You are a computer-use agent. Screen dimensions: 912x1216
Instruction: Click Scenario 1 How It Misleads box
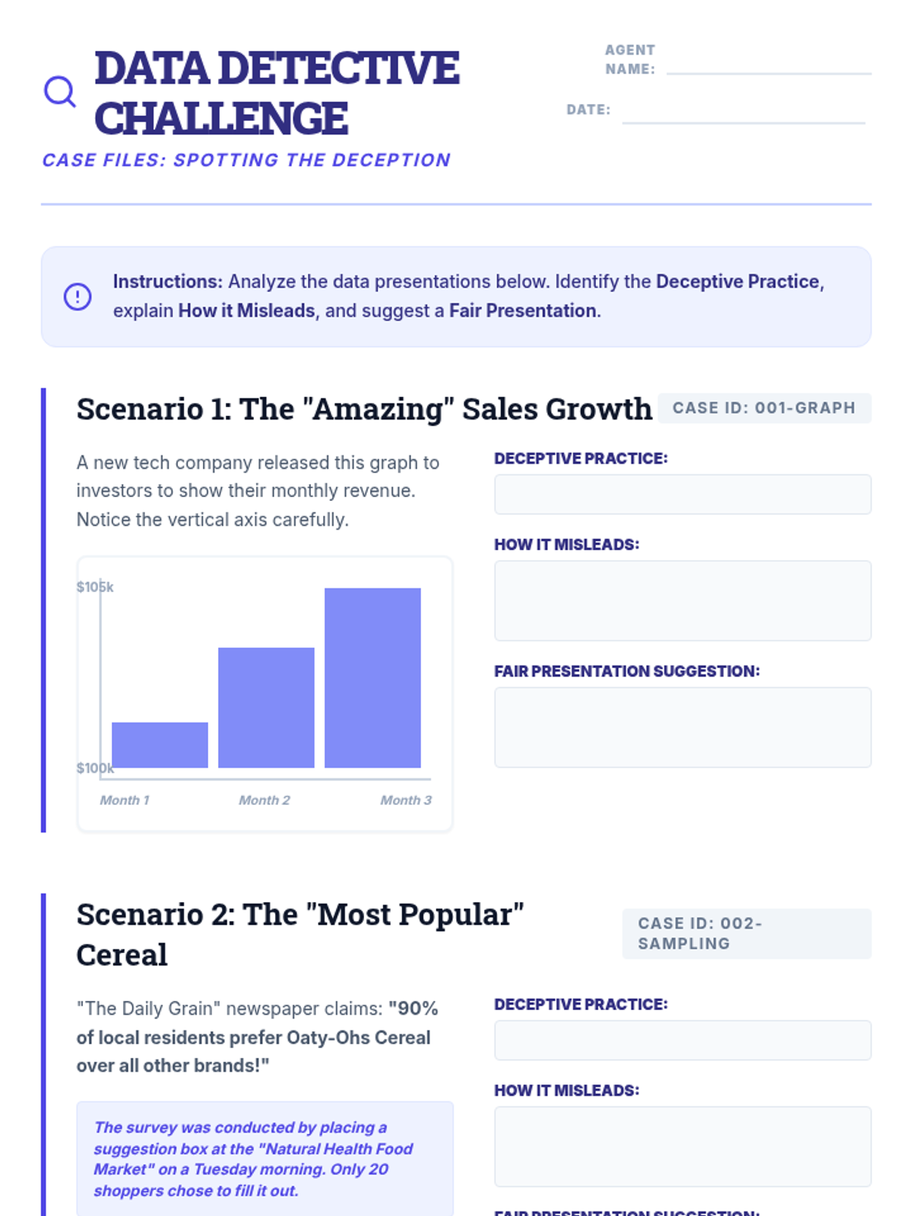pyautogui.click(x=682, y=600)
